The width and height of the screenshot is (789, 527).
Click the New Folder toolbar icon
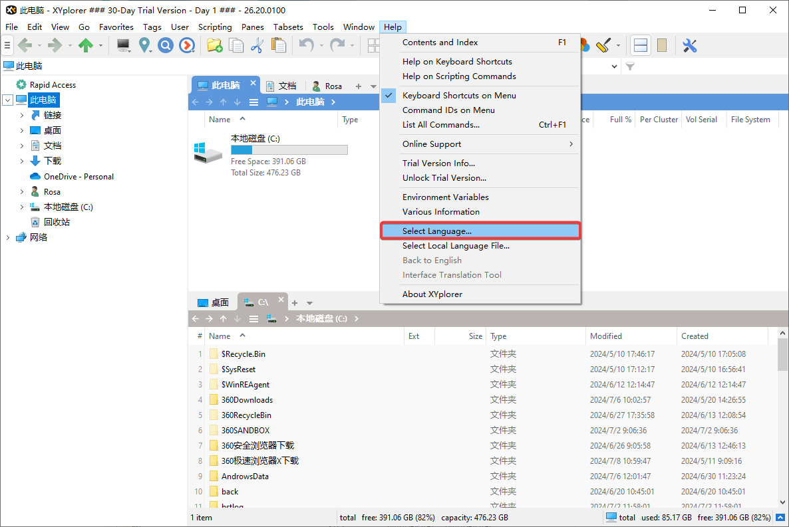click(x=214, y=45)
